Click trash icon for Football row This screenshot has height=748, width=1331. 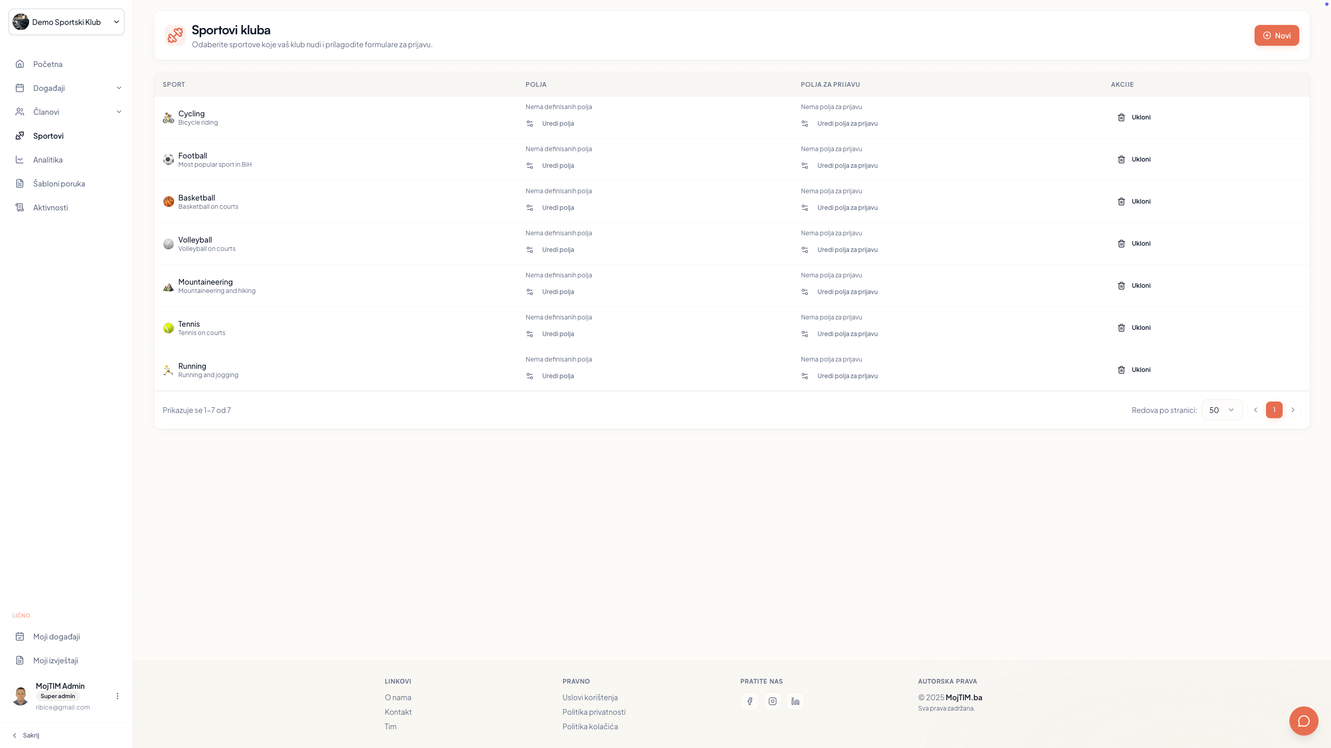tap(1121, 159)
